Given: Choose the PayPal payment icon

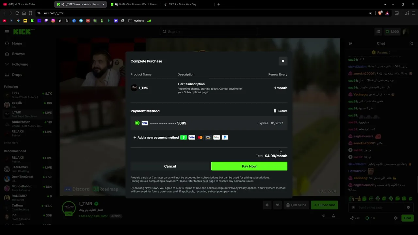Looking at the screenshot, I should [225, 137].
